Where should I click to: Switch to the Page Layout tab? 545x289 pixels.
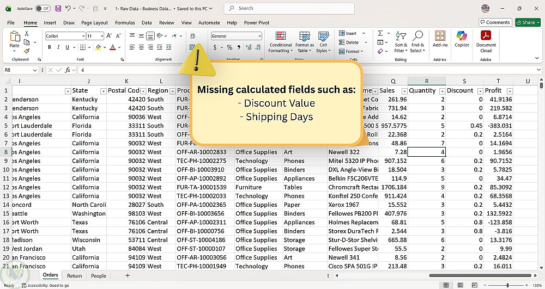(x=94, y=22)
